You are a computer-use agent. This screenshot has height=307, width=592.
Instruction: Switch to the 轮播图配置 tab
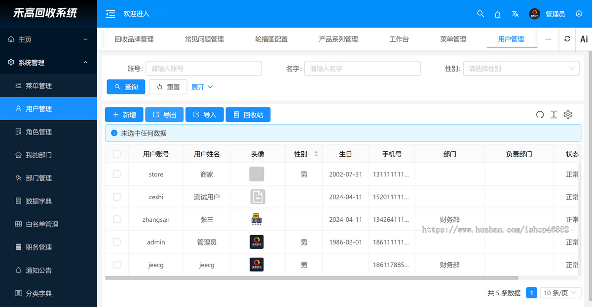point(271,39)
